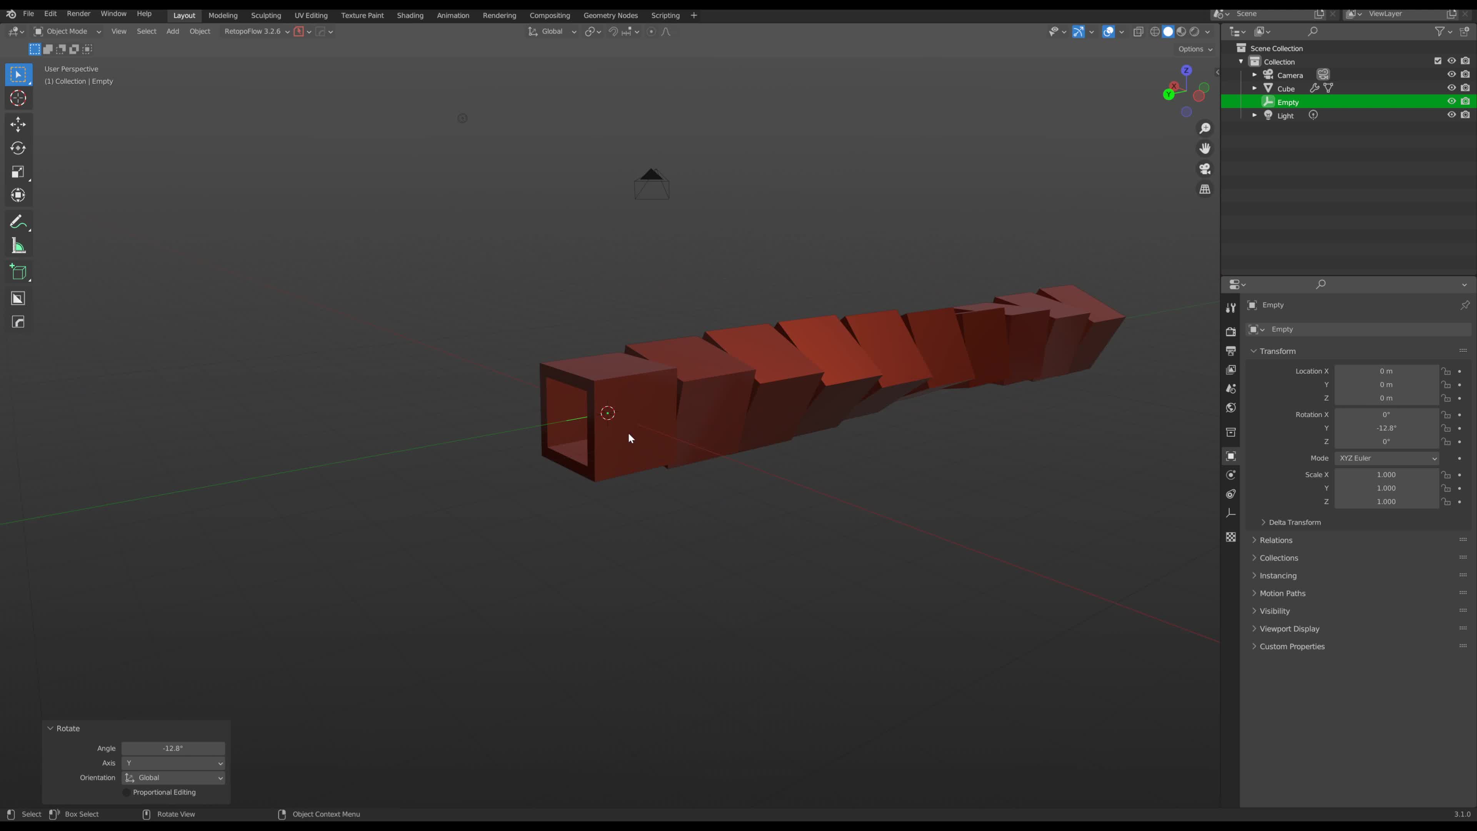Enable Proportional Editing in the Rotate panel
The image size is (1477, 831).
click(x=126, y=792)
